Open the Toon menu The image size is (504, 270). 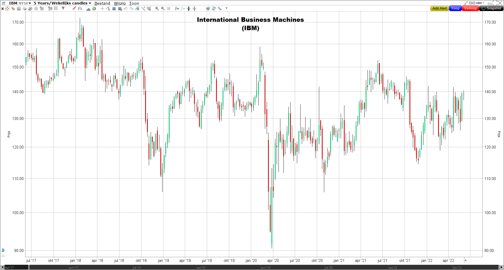tap(134, 3)
